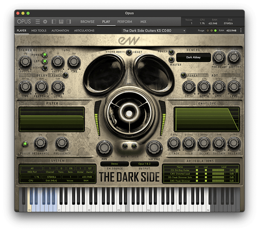Click the MUTE button below the speaker

125,146
